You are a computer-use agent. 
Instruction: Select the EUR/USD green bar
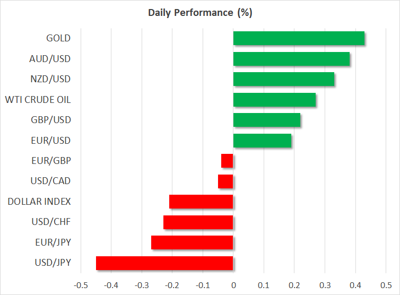click(262, 141)
